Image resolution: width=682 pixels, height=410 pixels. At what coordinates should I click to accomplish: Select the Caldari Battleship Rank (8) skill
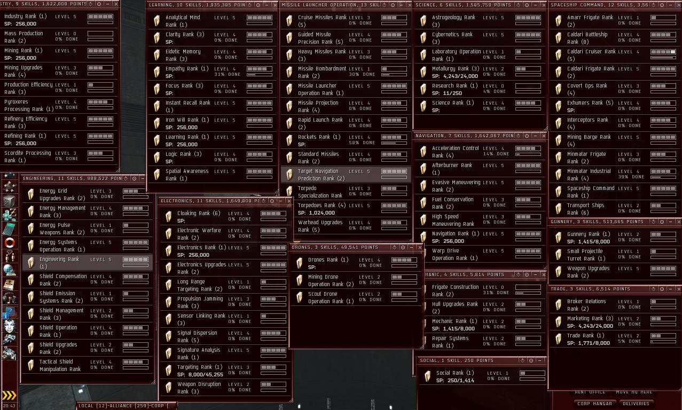point(615,38)
